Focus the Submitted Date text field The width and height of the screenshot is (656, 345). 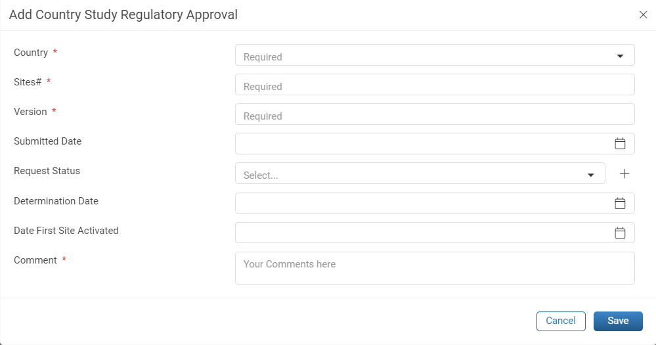[x=435, y=144]
